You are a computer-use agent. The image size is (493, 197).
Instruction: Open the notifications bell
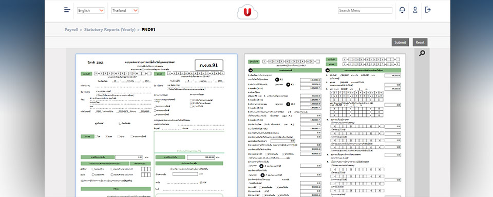(402, 10)
